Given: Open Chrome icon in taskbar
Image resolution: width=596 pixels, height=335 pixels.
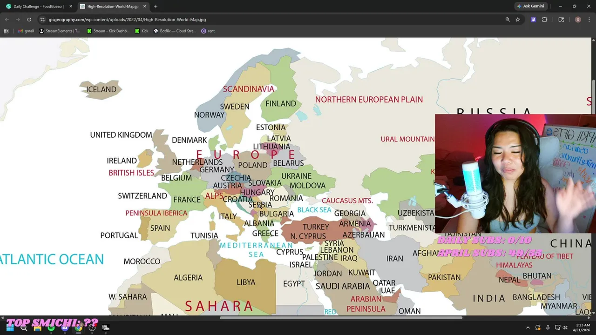Looking at the screenshot, I should pyautogui.click(x=79, y=328).
